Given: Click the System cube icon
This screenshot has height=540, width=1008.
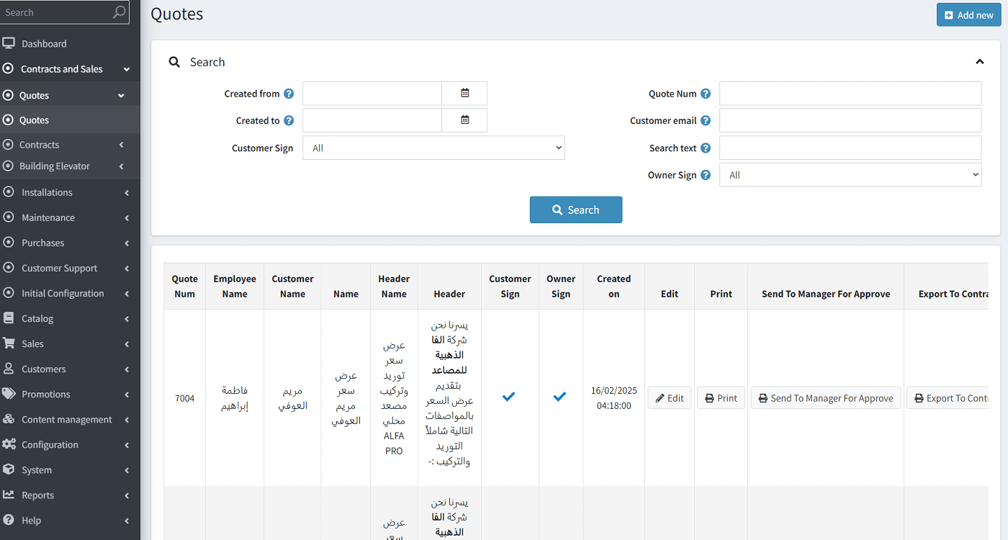Looking at the screenshot, I should coord(9,469).
